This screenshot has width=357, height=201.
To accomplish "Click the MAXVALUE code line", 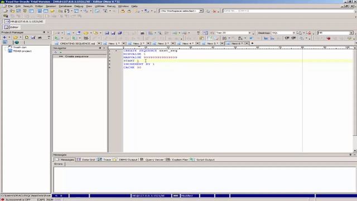I will [150, 58].
